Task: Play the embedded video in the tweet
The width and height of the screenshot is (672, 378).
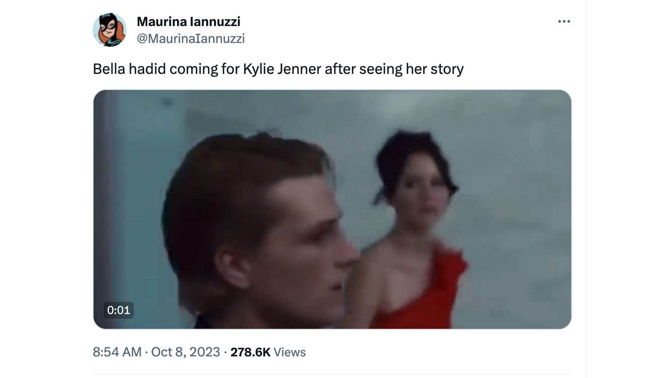Action: (332, 209)
